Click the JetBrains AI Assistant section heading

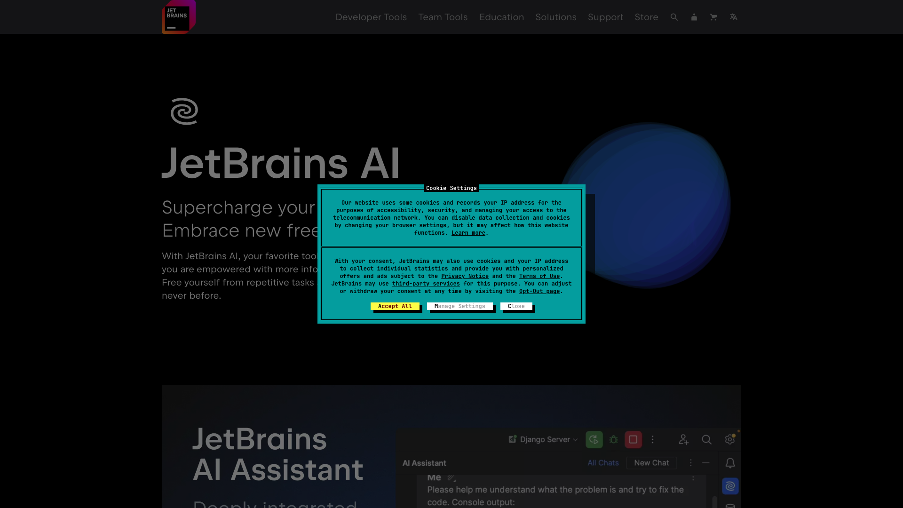278,454
